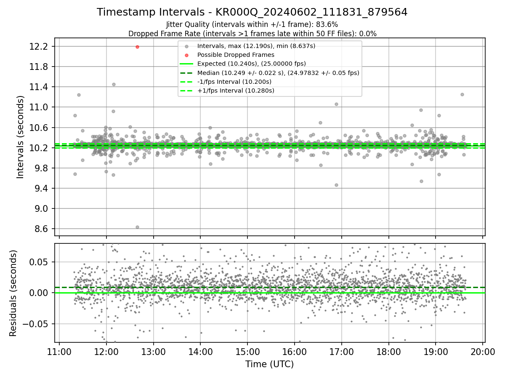Viewport: 505px width, 379px height.
Task: Click the '14:00' time tick label
Action: (x=200, y=351)
